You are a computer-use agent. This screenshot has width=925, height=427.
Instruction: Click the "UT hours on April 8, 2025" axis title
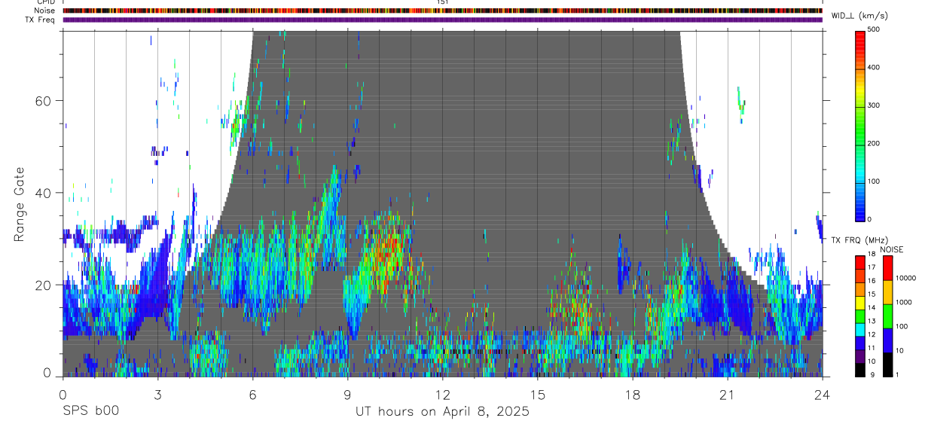pos(442,411)
